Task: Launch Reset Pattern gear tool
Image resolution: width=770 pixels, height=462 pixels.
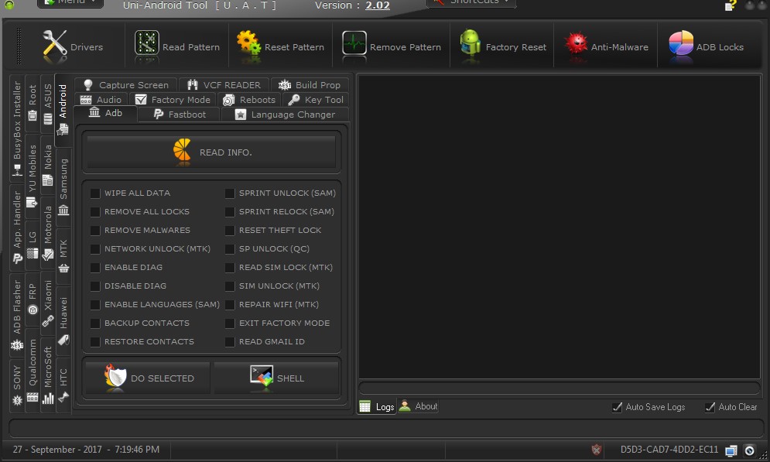Action: [280, 46]
